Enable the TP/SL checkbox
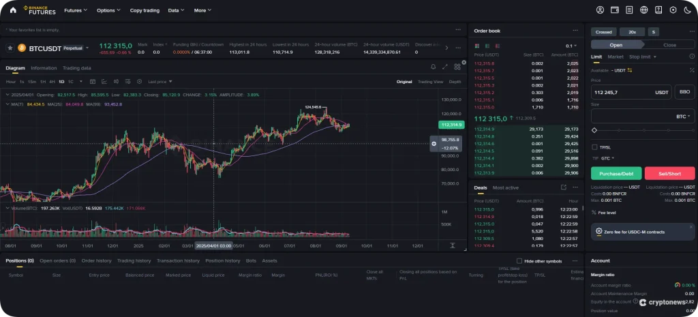 click(595, 147)
